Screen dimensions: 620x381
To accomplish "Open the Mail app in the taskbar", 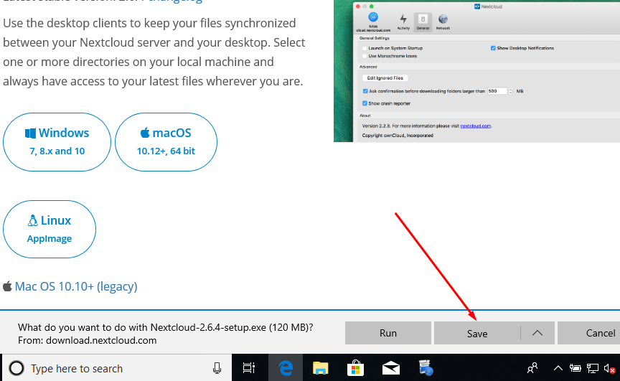I will coord(390,368).
